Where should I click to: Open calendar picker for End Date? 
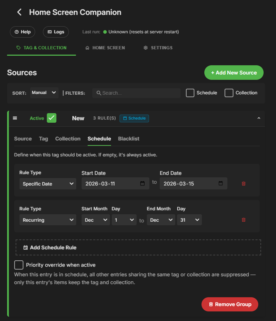(221, 184)
